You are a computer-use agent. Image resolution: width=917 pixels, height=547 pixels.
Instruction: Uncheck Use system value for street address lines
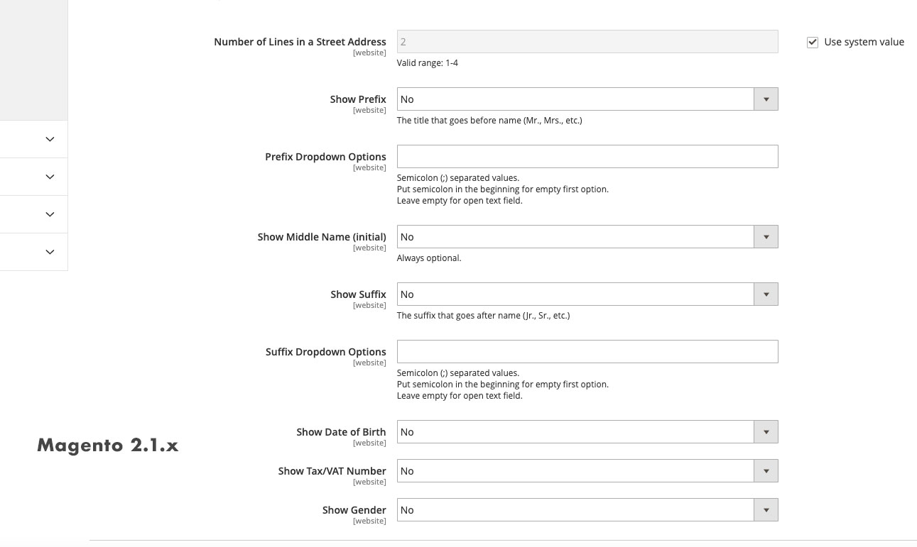point(813,42)
